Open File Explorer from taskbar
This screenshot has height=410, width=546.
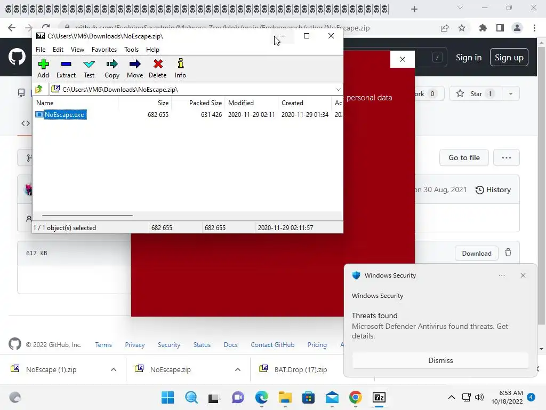pyautogui.click(x=285, y=397)
